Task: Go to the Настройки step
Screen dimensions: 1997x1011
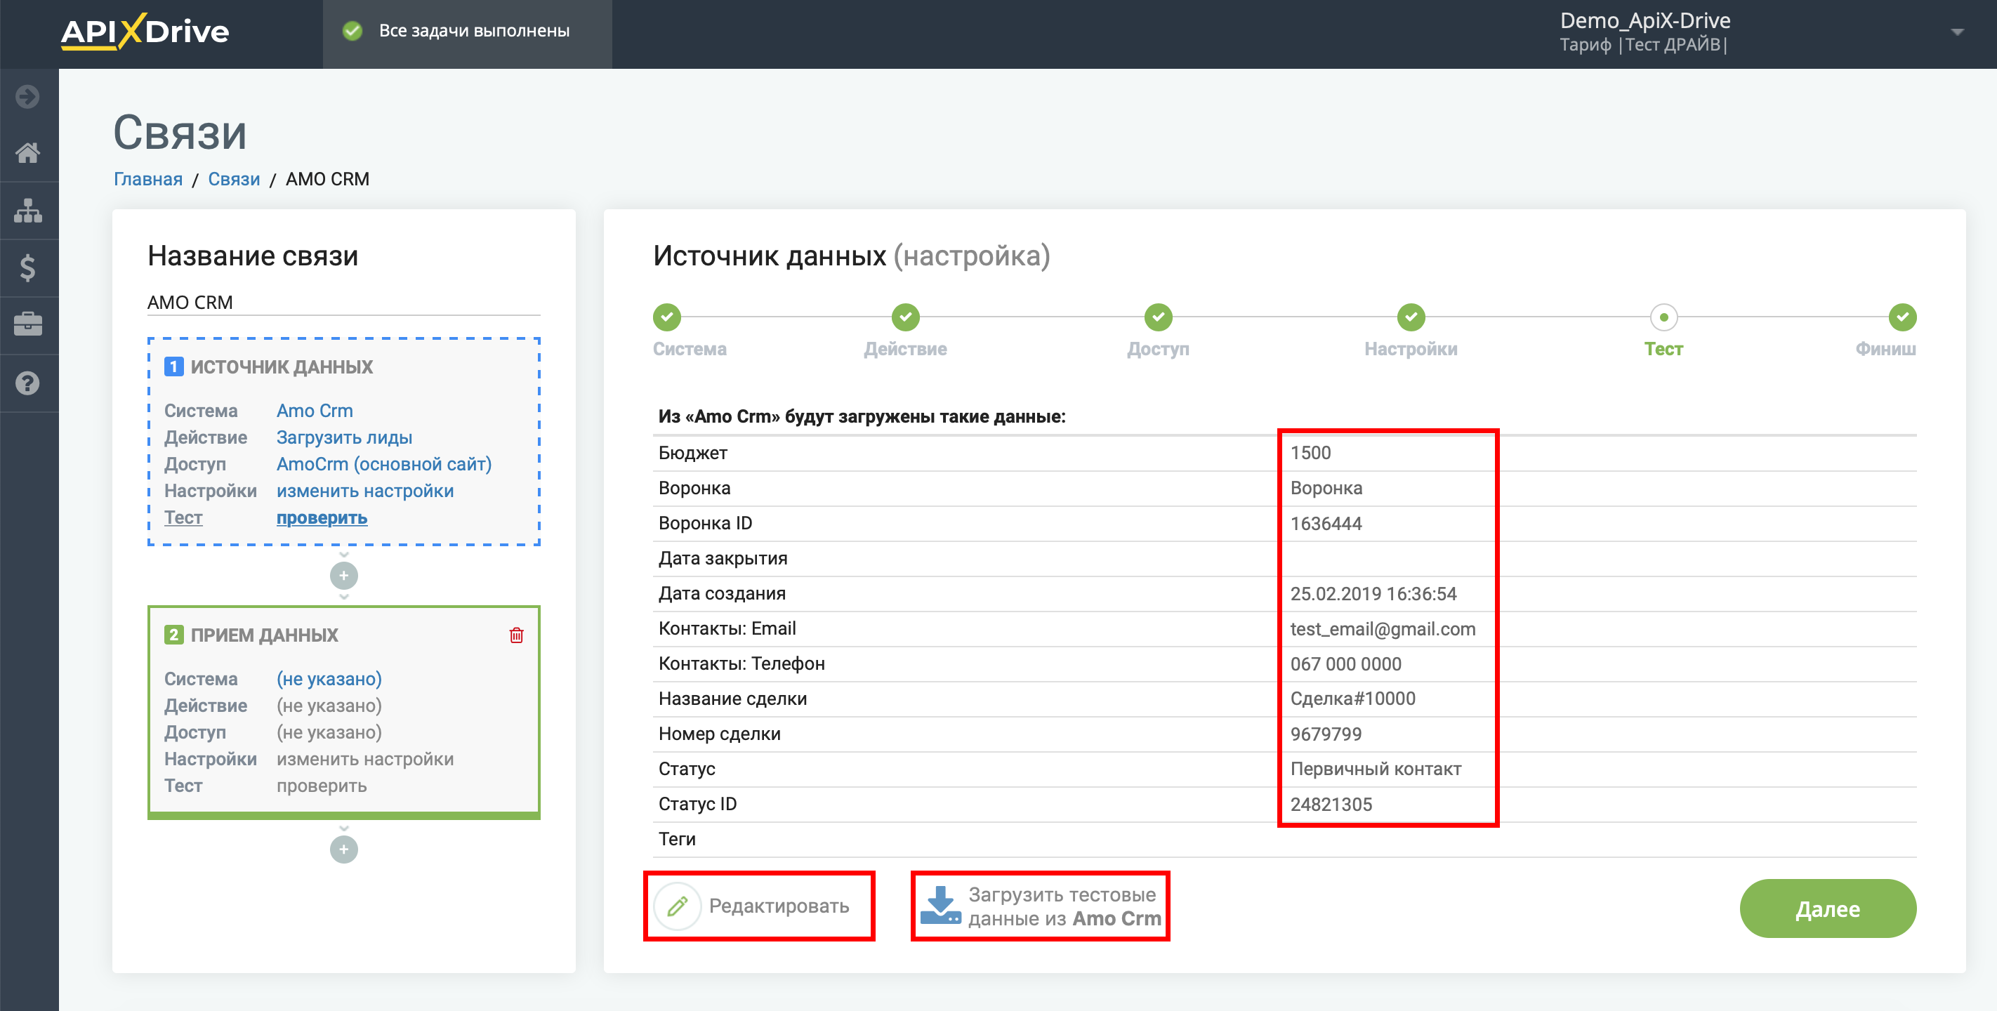Action: tap(1411, 317)
